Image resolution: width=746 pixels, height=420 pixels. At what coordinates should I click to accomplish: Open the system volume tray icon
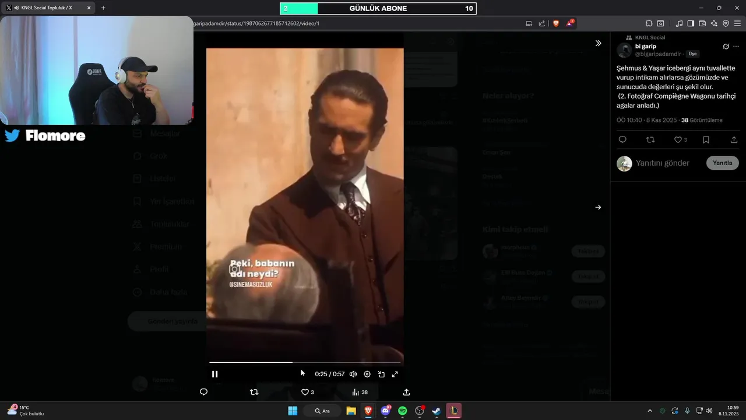pos(709,411)
